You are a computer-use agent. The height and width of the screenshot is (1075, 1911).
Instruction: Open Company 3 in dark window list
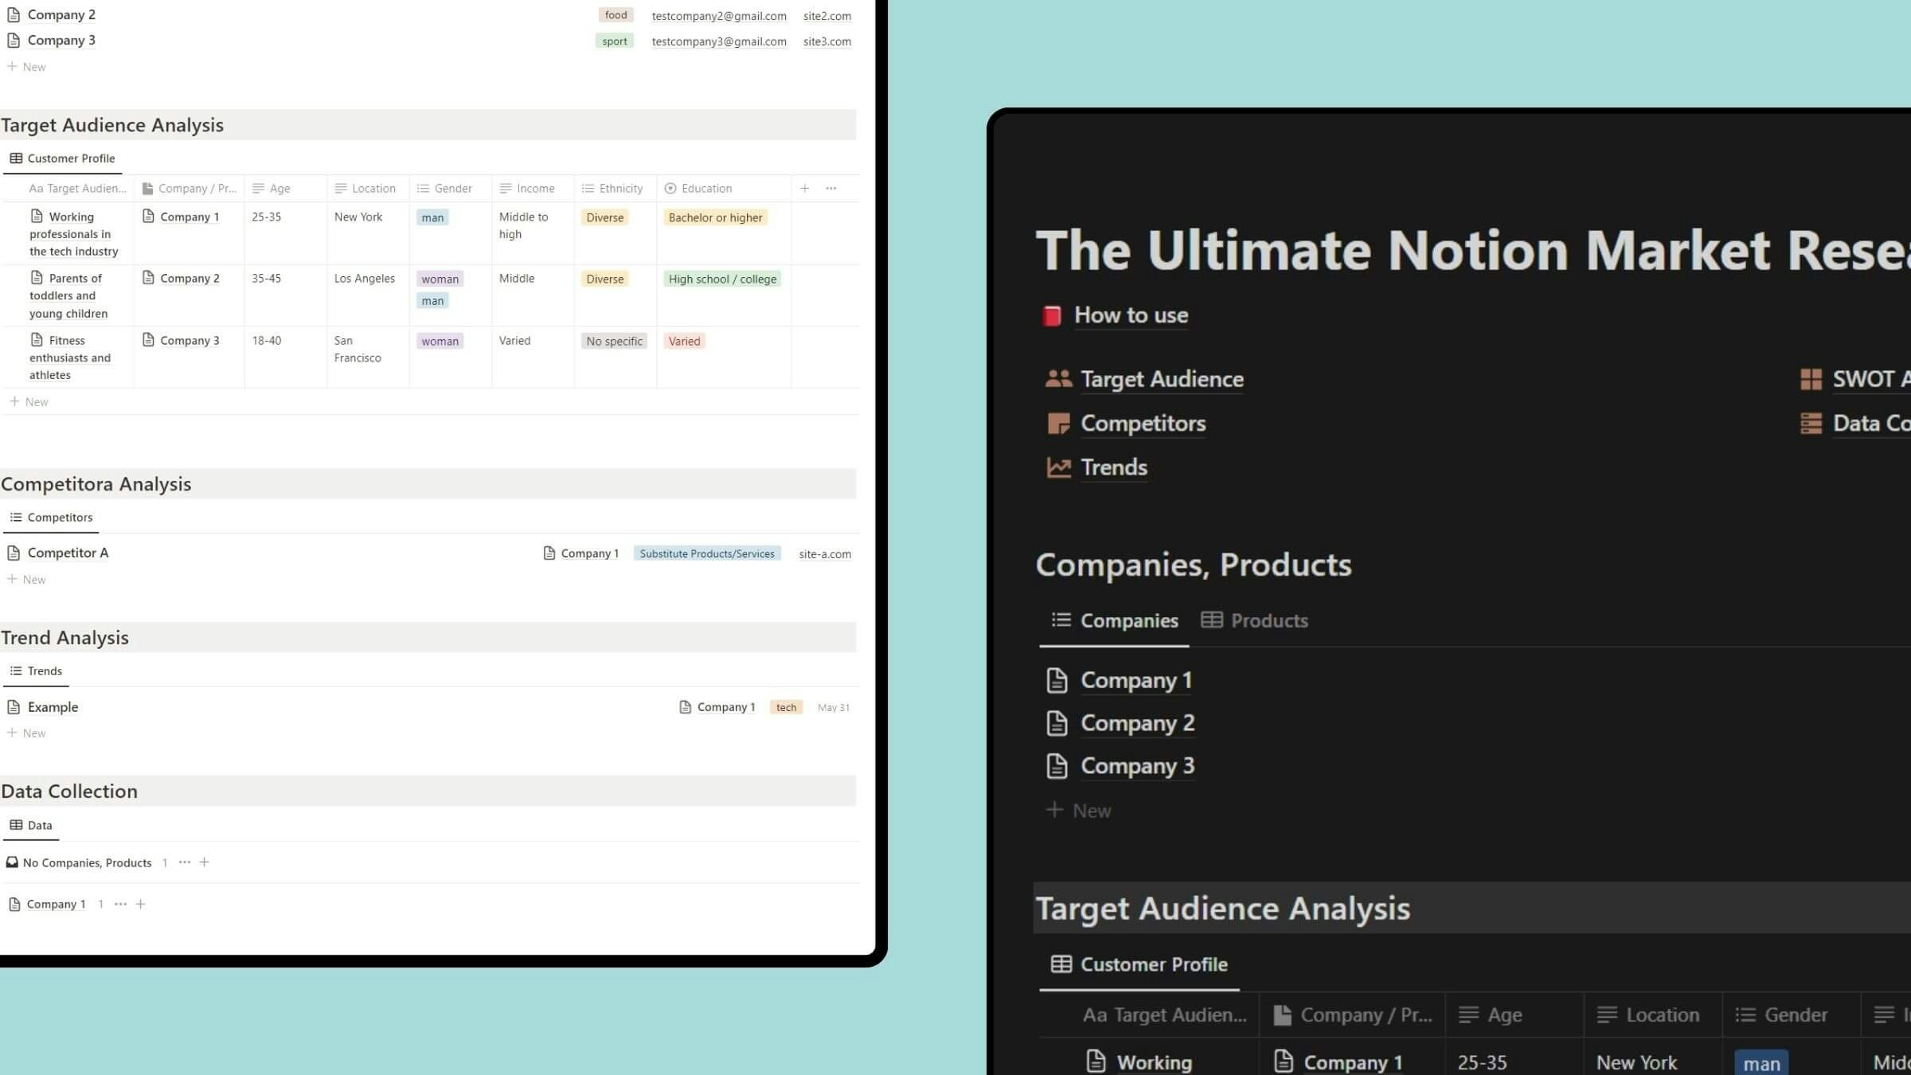click(1137, 767)
